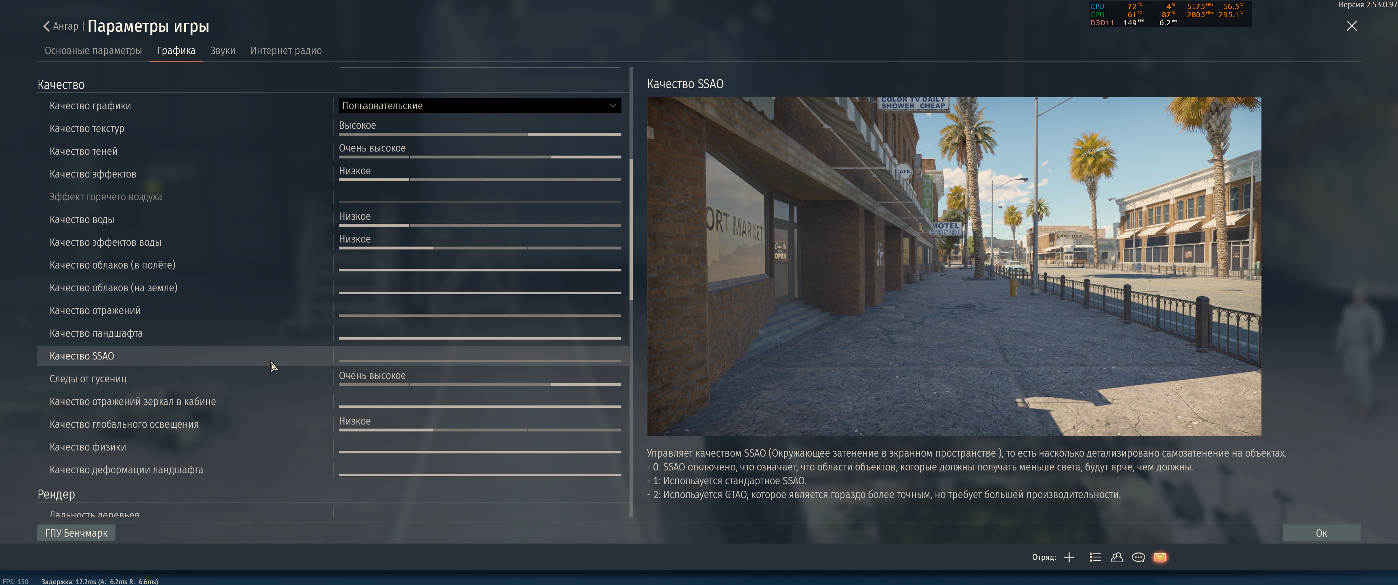Click the SSAO preview image
Image resolution: width=1398 pixels, height=585 pixels.
tap(953, 266)
